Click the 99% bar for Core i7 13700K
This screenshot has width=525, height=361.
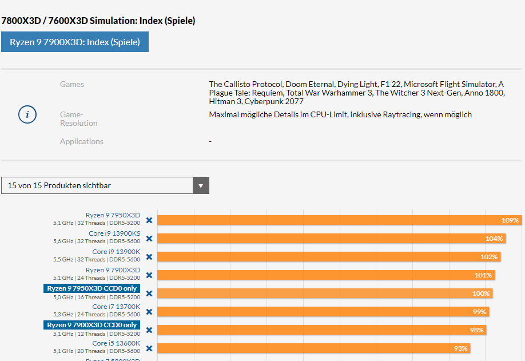click(323, 312)
